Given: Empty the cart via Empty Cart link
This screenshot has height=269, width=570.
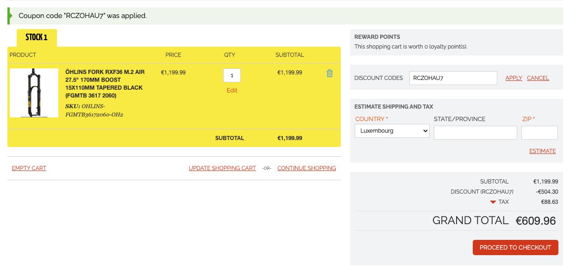Looking at the screenshot, I should click(x=29, y=168).
